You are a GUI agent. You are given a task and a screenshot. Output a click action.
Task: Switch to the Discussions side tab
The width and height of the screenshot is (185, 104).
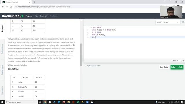(x=2, y=90)
